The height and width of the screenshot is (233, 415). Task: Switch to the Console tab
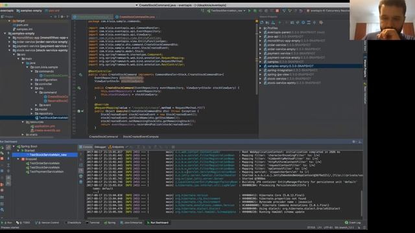[x=86, y=147]
